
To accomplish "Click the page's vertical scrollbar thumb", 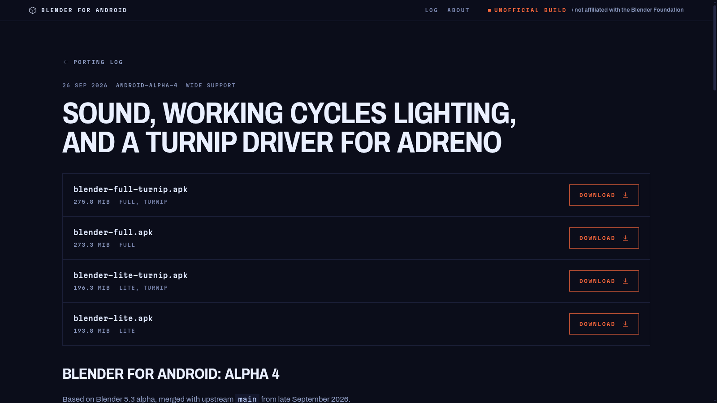I will point(715,47).
